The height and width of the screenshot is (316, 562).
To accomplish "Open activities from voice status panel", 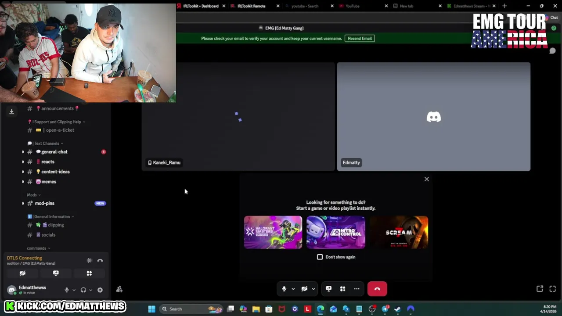I will click(x=89, y=273).
